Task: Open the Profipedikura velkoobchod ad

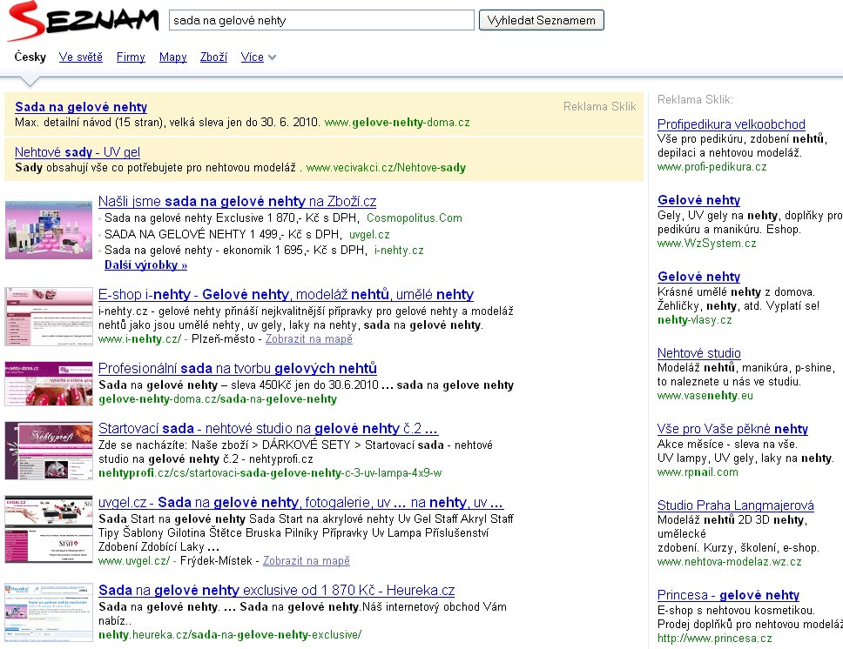Action: pyautogui.click(x=732, y=124)
